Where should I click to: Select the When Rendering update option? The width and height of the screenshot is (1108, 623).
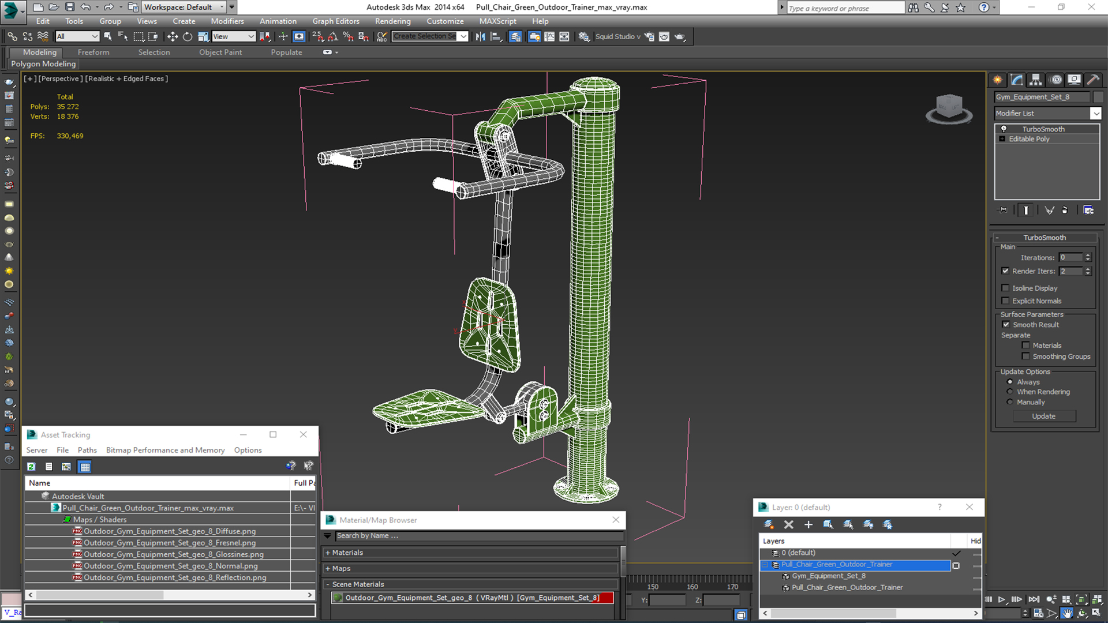click(1010, 392)
